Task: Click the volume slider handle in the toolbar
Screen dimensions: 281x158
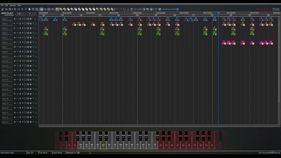Action: pos(177,9)
